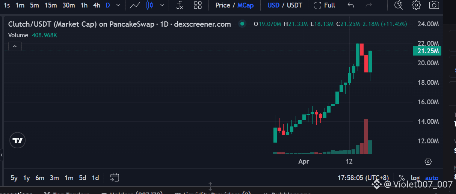Take a chart snapshot with camera
The image size is (456, 194).
point(434,5)
